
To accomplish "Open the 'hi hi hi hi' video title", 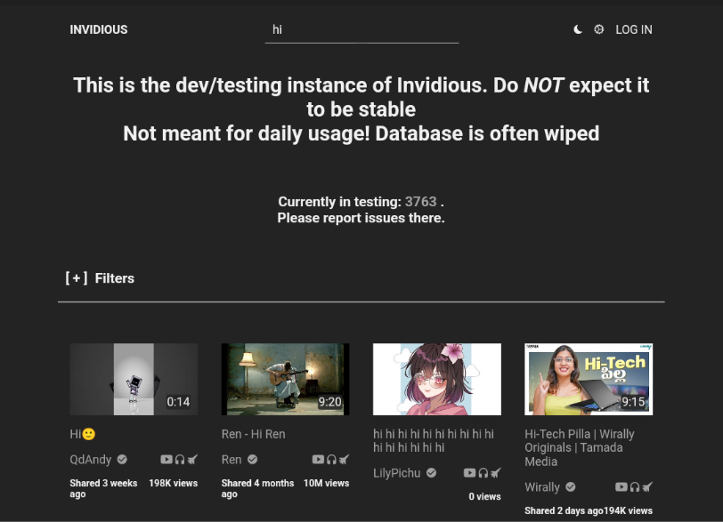I will click(434, 440).
